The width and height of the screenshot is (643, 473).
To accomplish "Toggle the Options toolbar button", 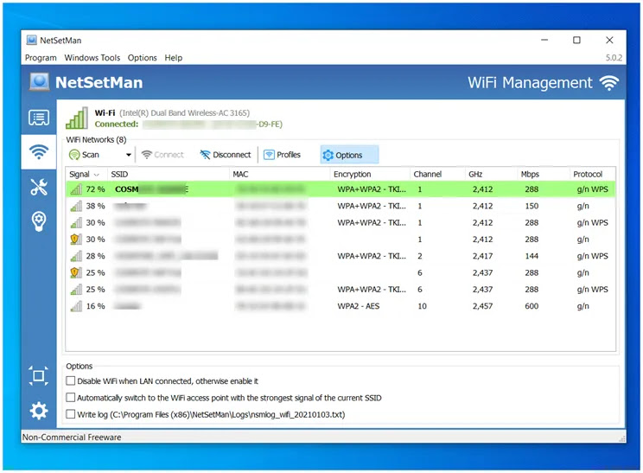I will point(349,155).
